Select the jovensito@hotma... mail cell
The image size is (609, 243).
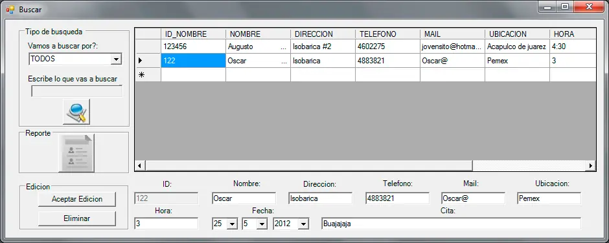click(452, 47)
